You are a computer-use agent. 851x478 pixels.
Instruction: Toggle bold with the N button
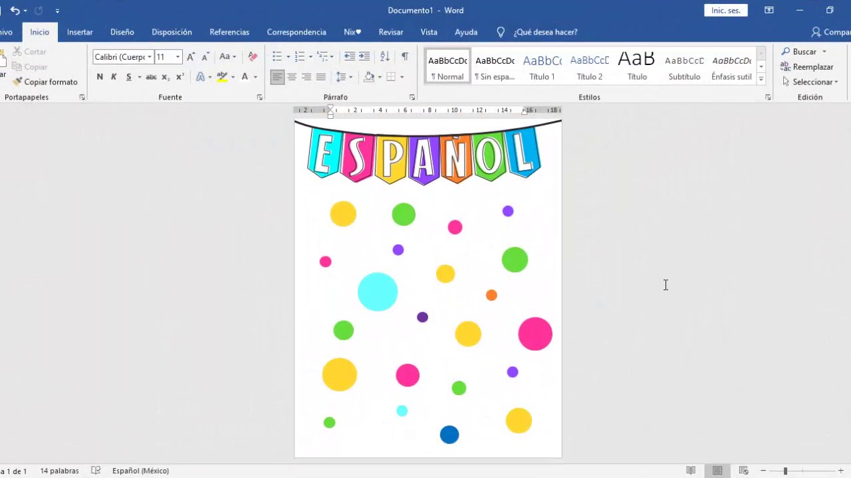100,77
